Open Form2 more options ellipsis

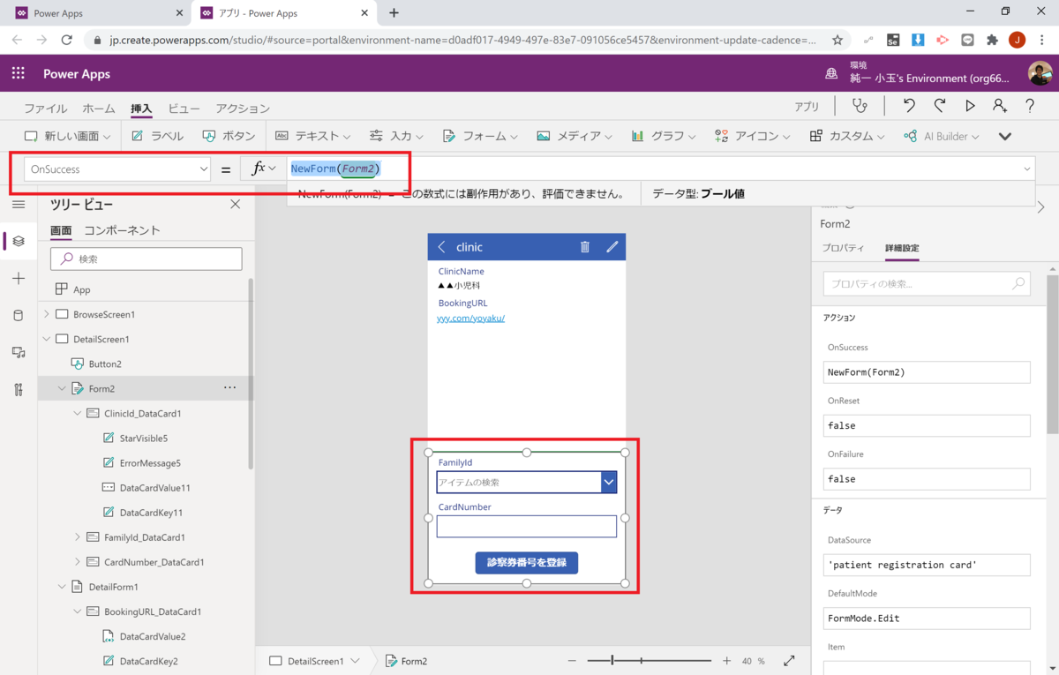(230, 388)
